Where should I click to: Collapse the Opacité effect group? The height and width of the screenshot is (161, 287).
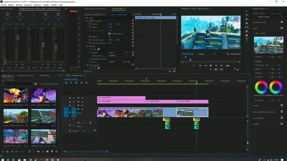pyautogui.click(x=85, y=46)
